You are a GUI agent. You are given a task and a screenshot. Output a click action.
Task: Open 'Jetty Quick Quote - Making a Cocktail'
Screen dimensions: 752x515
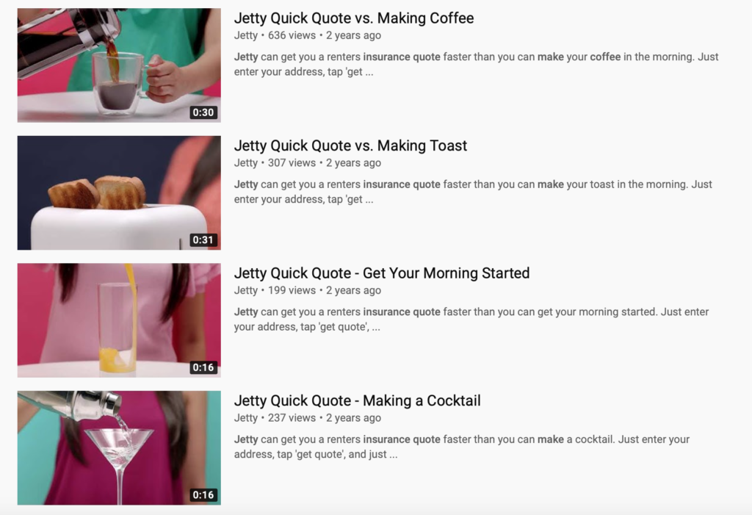pos(357,400)
